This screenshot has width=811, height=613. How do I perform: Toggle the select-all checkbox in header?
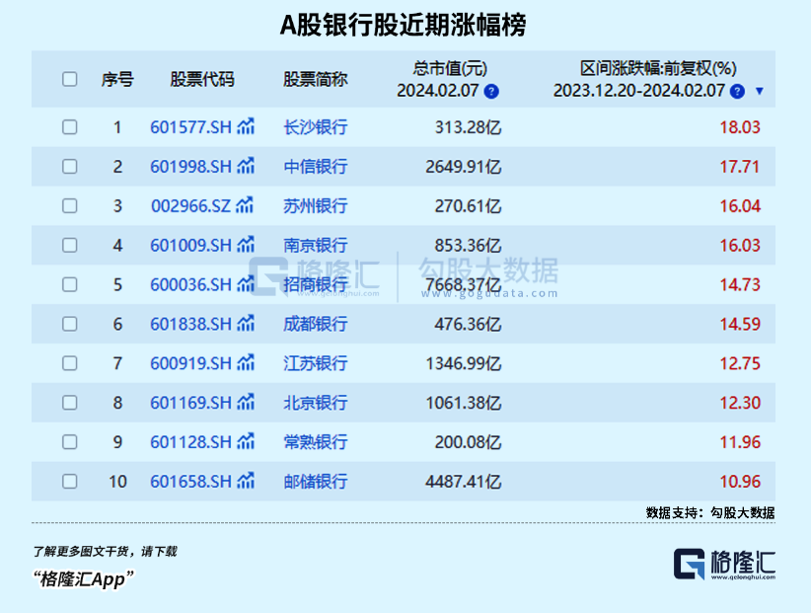(70, 79)
